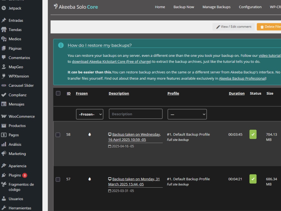Sort backups by Frozen column

click(82, 93)
